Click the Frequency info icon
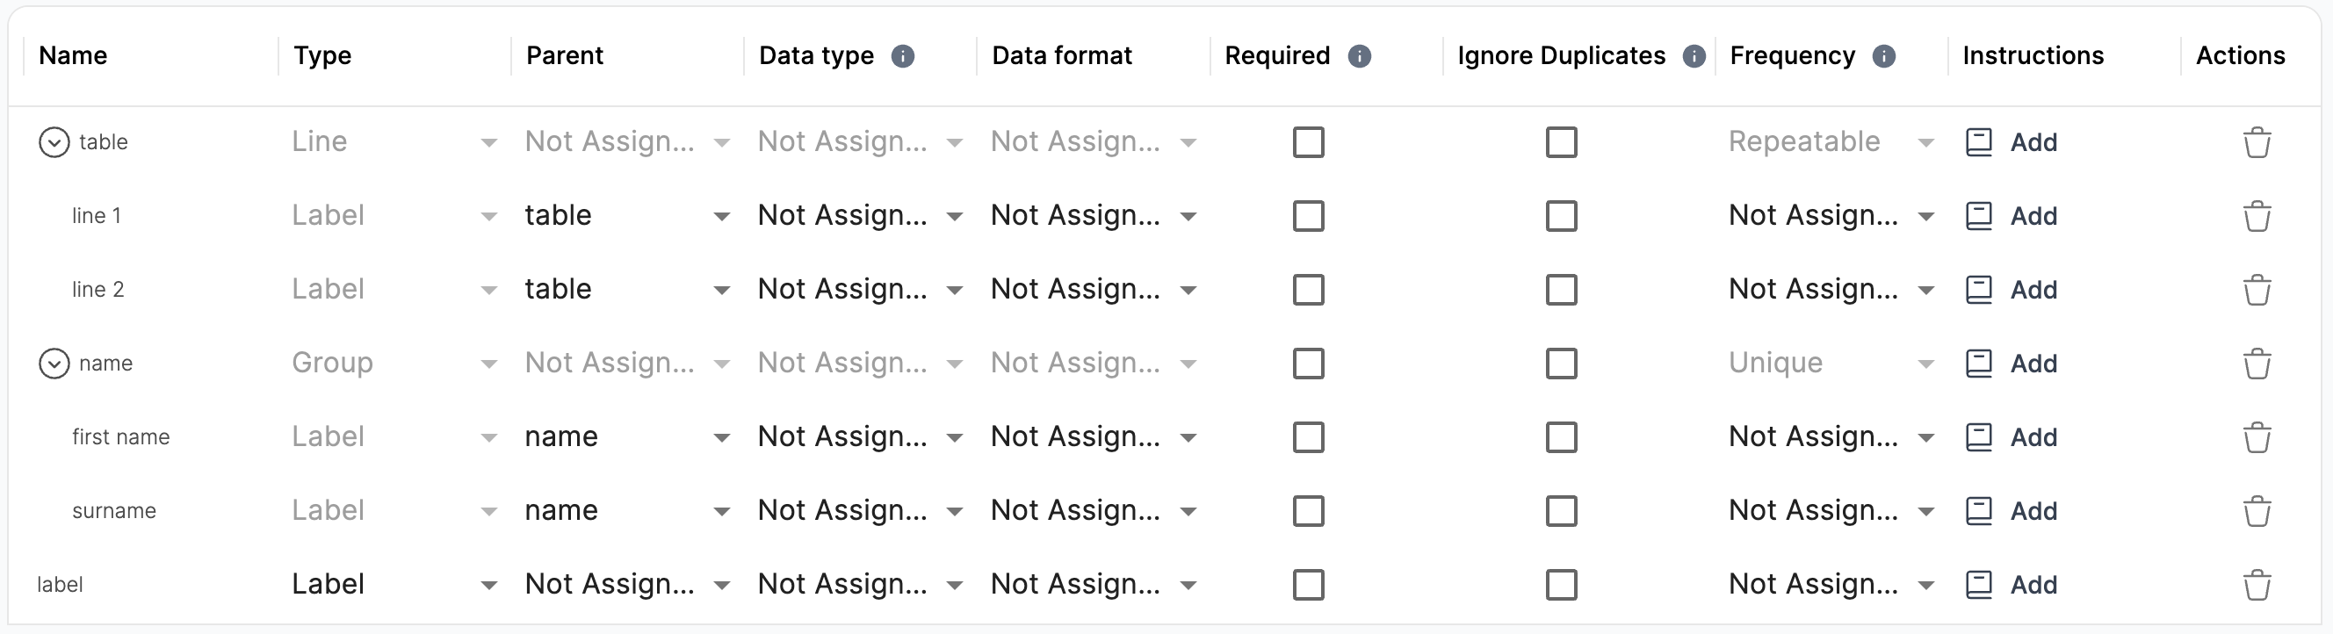The width and height of the screenshot is (2333, 634). (x=1884, y=56)
